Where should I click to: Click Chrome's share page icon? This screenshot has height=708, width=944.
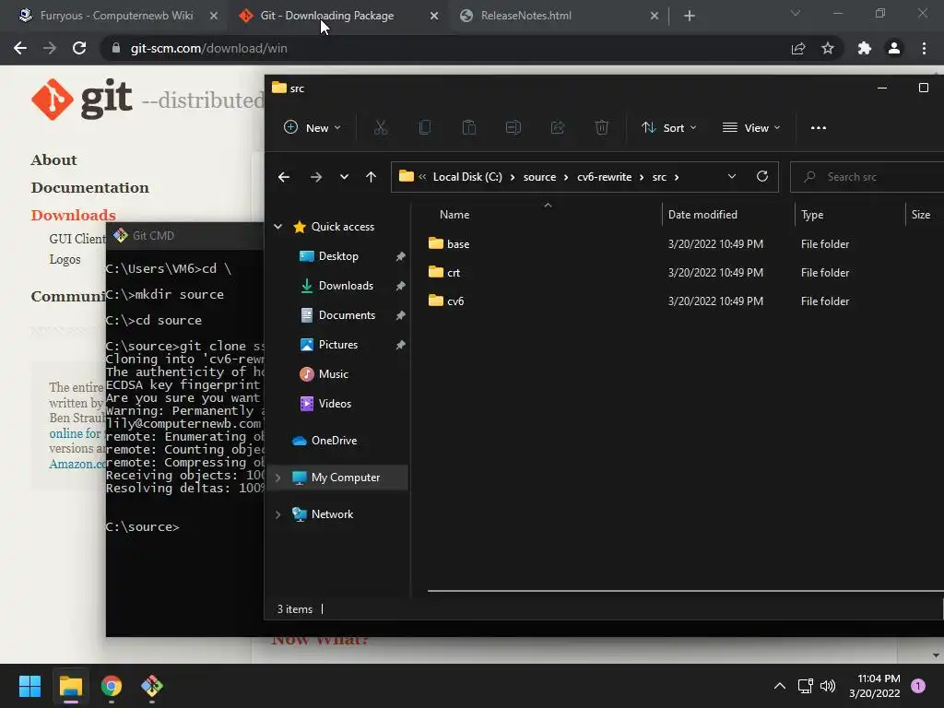798,48
